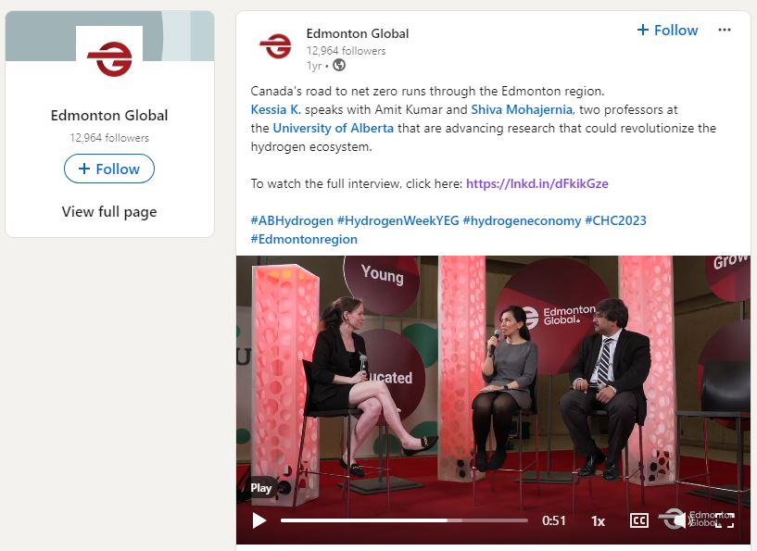Click the Edmonton Global avatar in post header
Image resolution: width=757 pixels, height=551 pixels.
[x=275, y=46]
